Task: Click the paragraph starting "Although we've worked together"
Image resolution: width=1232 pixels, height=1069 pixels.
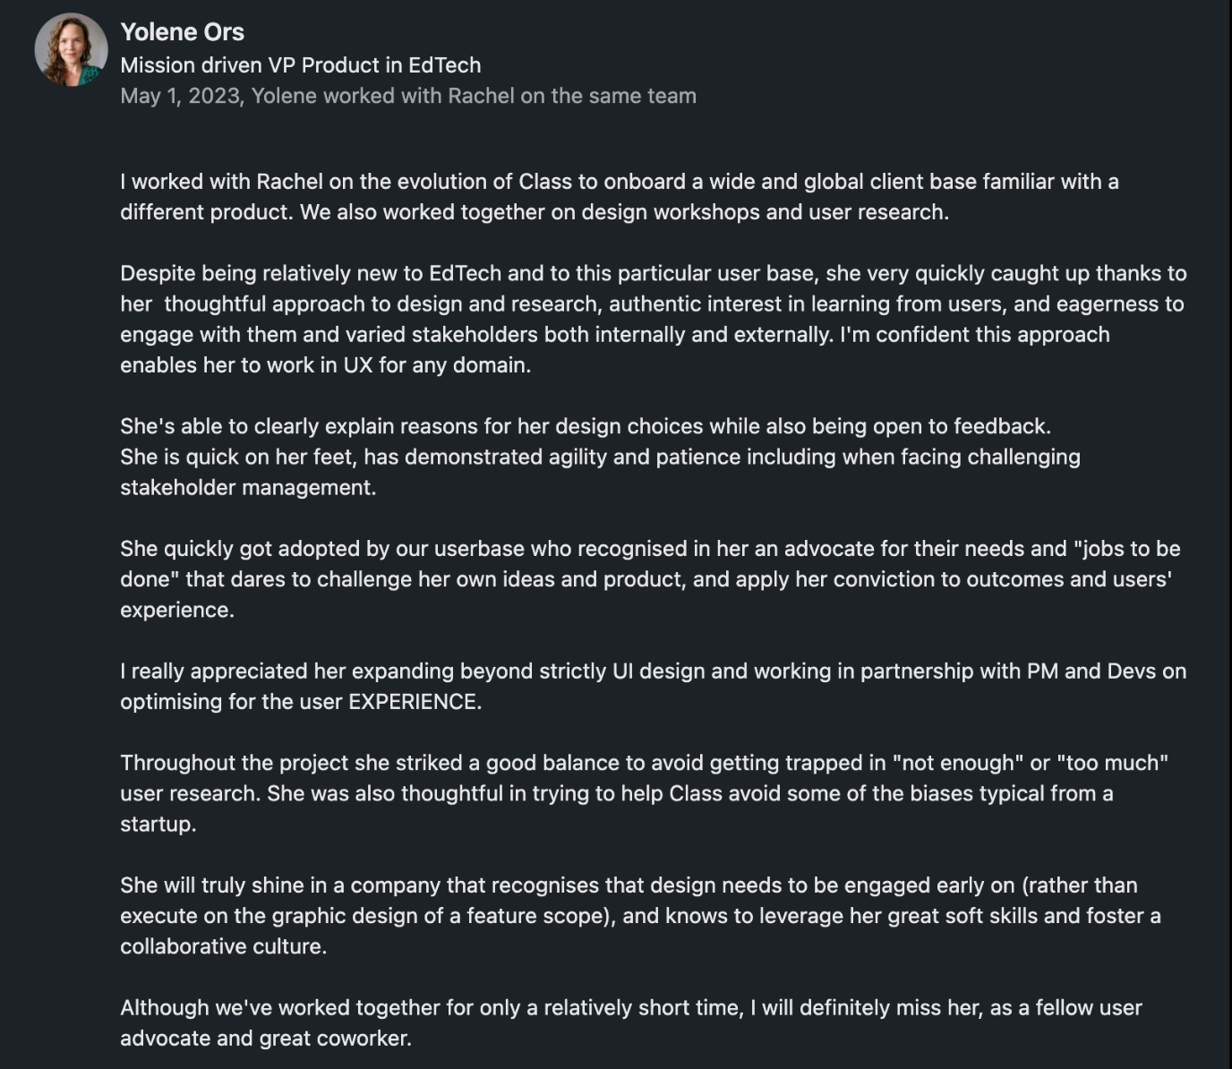Action: pos(630,1022)
